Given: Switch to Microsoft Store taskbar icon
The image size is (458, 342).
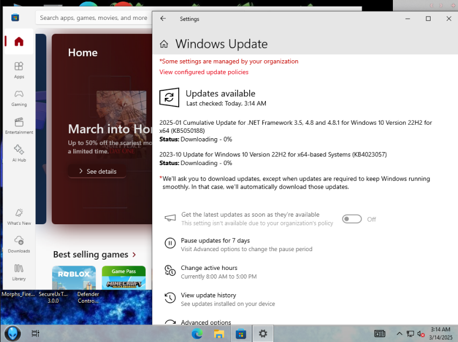Looking at the screenshot, I should click(241, 333).
